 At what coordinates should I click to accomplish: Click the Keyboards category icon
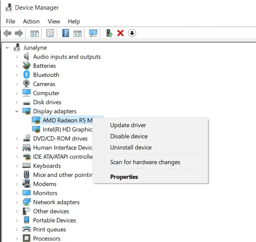point(27,166)
